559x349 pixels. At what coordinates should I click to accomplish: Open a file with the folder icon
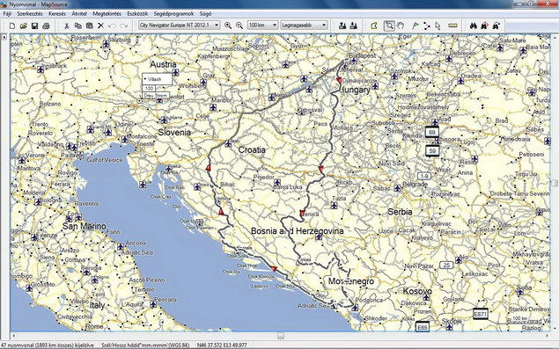pos(24,25)
